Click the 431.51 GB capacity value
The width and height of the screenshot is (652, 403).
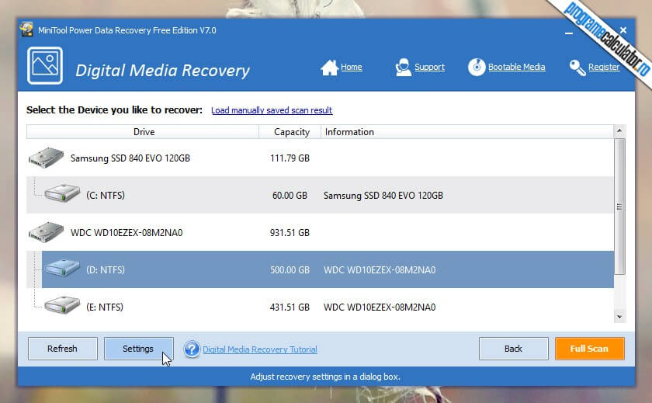(x=290, y=307)
